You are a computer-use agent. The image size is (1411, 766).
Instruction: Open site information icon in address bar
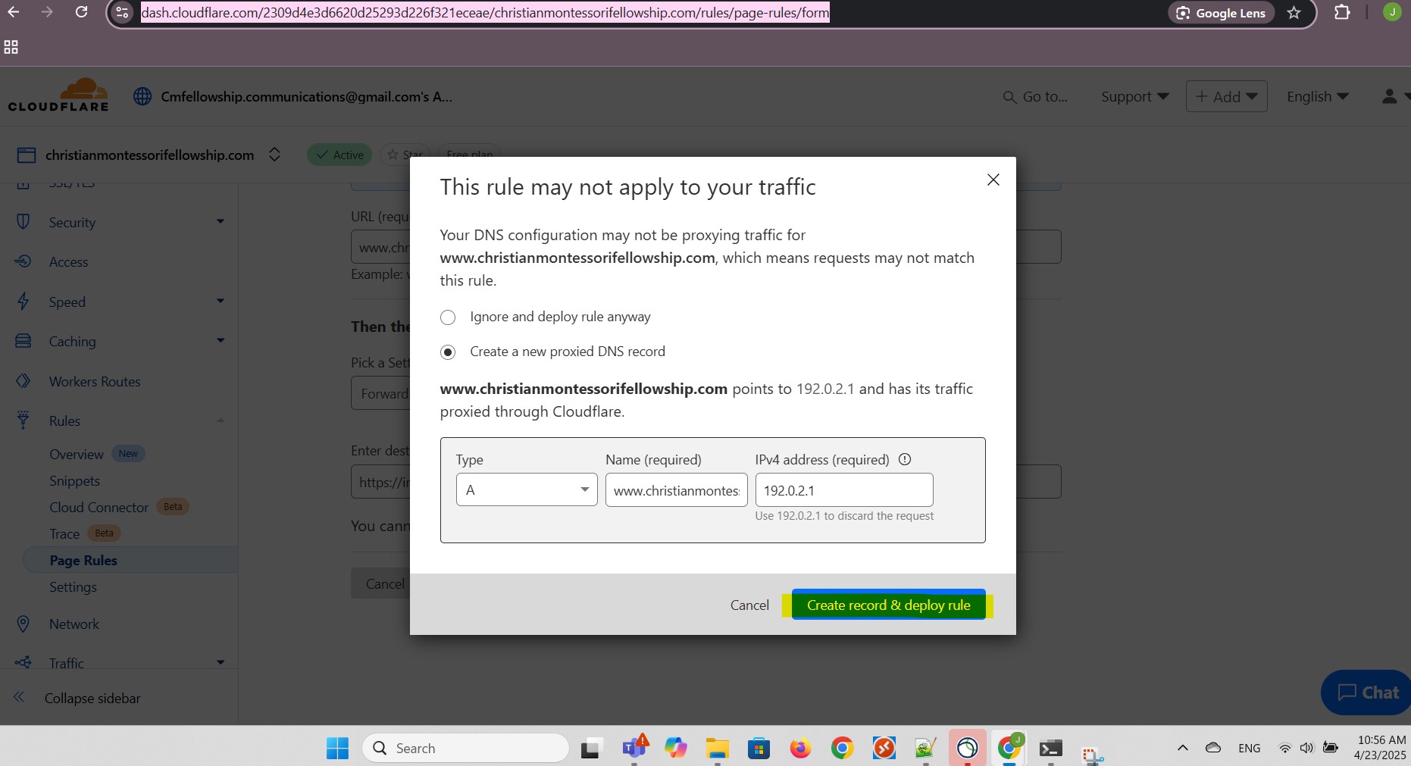(122, 13)
